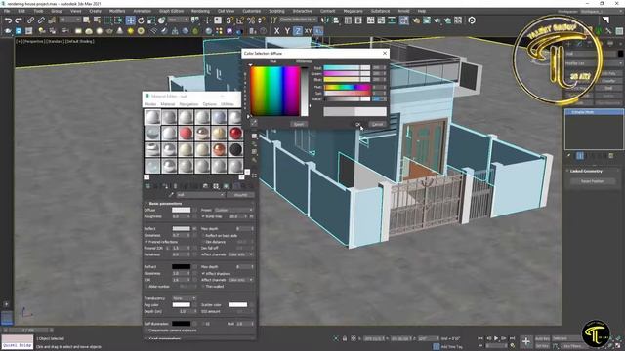Click the Hue slider in Color Selector

click(x=347, y=87)
